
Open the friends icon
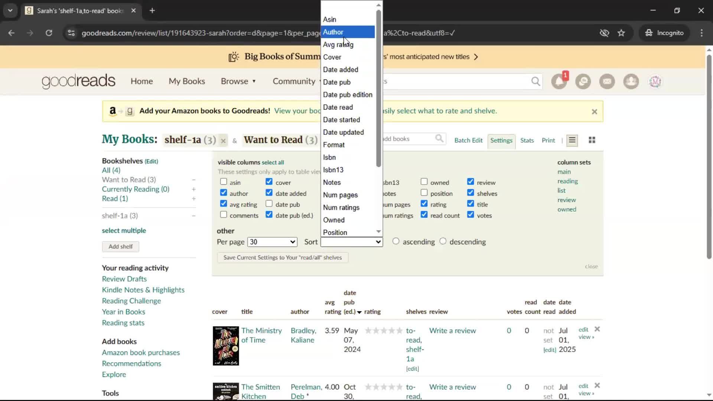coord(631,81)
